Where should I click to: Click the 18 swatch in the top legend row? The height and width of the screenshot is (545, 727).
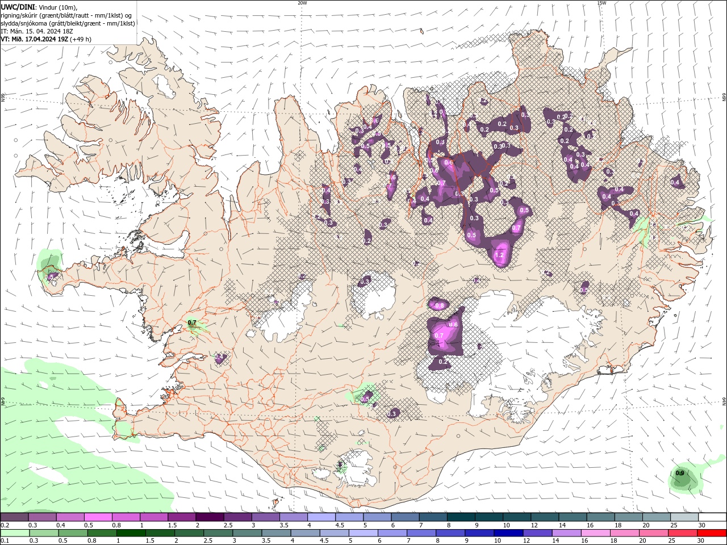(628, 517)
